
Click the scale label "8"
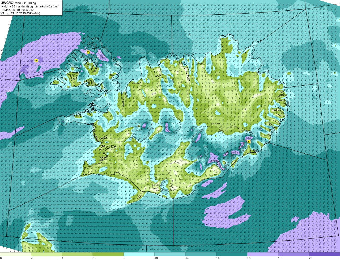pyautogui.click(x=124, y=258)
